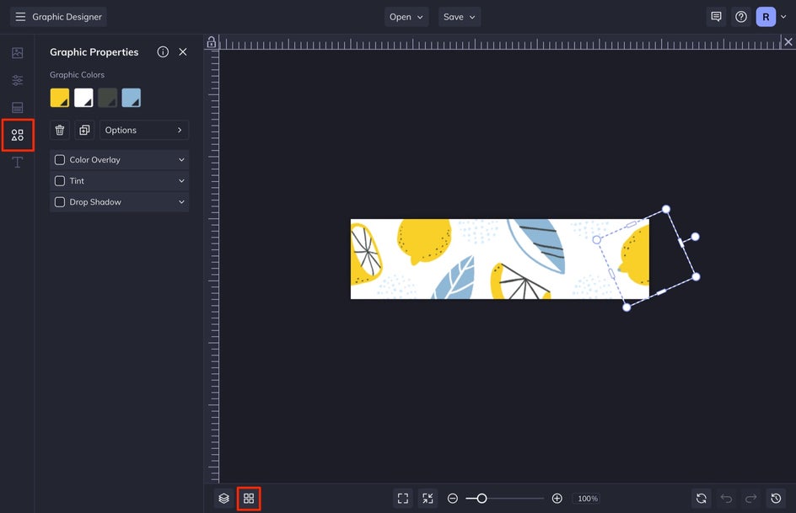Screen dimensions: 796x513
Task: Open the Image Manager sidebar icon
Action: [x=17, y=53]
